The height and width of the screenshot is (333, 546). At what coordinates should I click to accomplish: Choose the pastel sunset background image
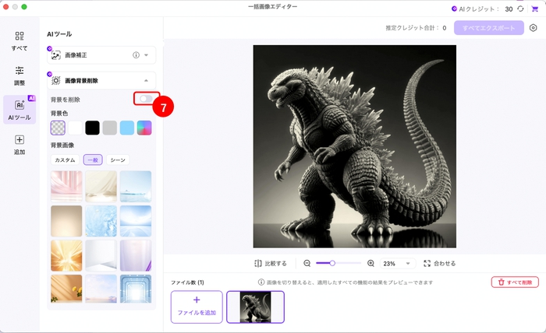(101, 289)
